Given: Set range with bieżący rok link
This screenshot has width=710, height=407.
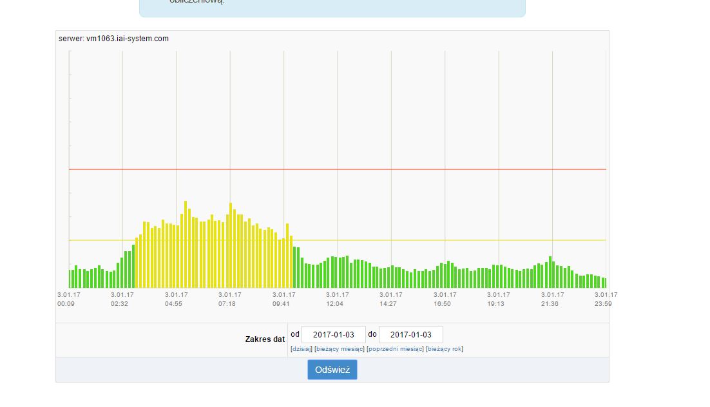Looking at the screenshot, I should pos(445,349).
